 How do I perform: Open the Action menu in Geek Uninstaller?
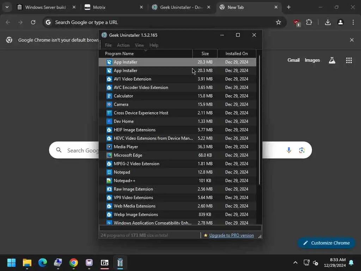(123, 45)
